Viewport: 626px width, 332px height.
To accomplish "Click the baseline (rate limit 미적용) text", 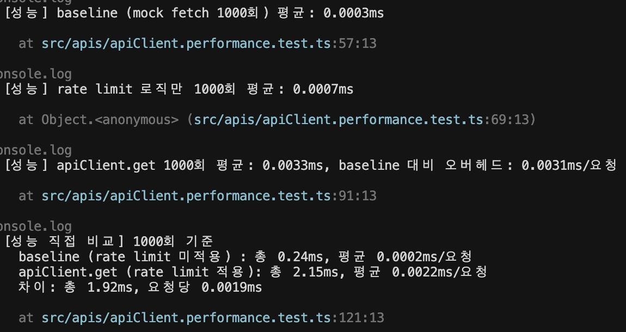I will [x=125, y=256].
